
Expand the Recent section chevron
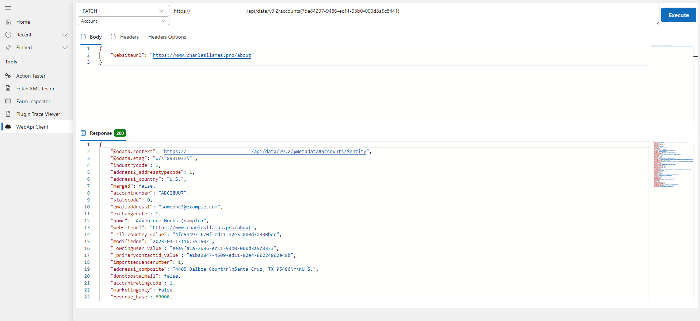(65, 35)
